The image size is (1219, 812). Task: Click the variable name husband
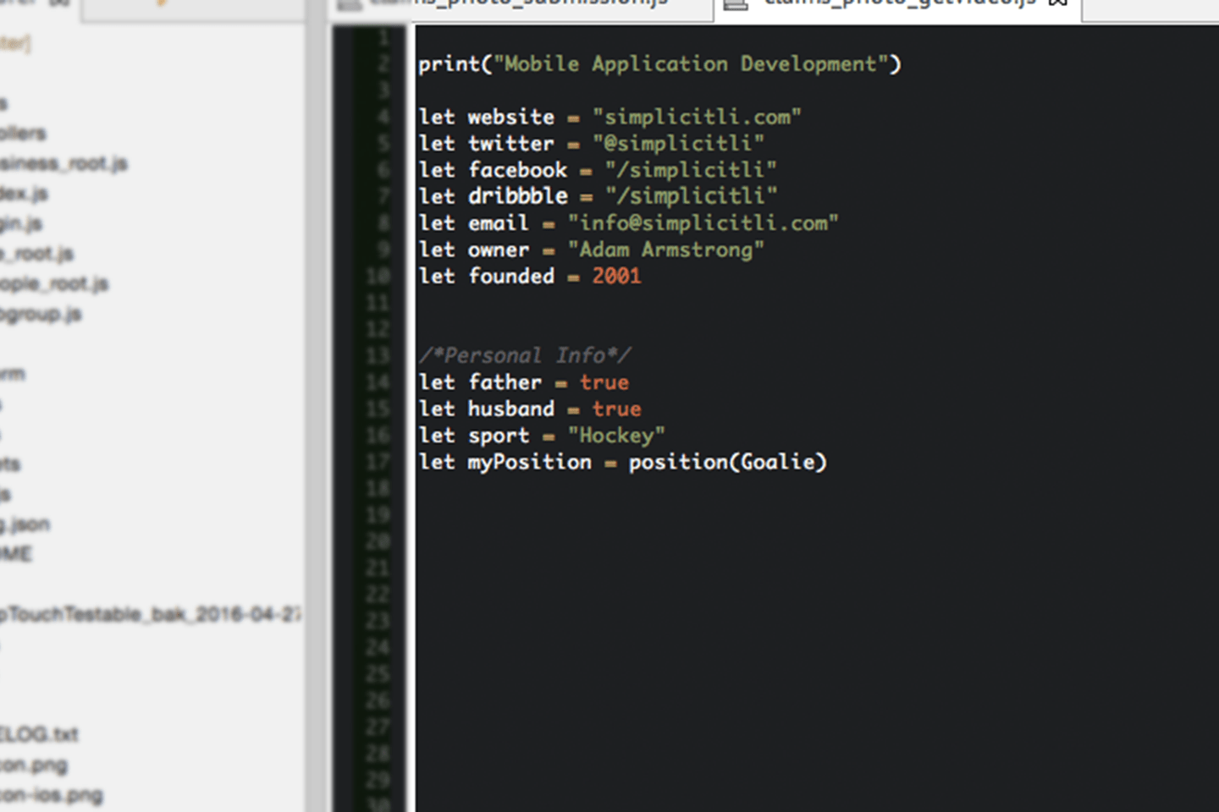point(511,409)
